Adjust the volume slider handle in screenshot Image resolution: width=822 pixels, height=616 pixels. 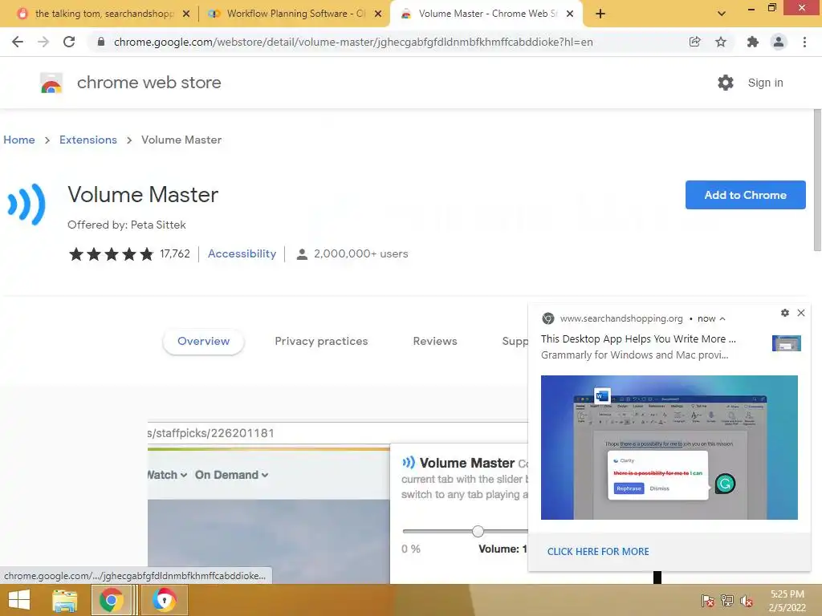478,531
